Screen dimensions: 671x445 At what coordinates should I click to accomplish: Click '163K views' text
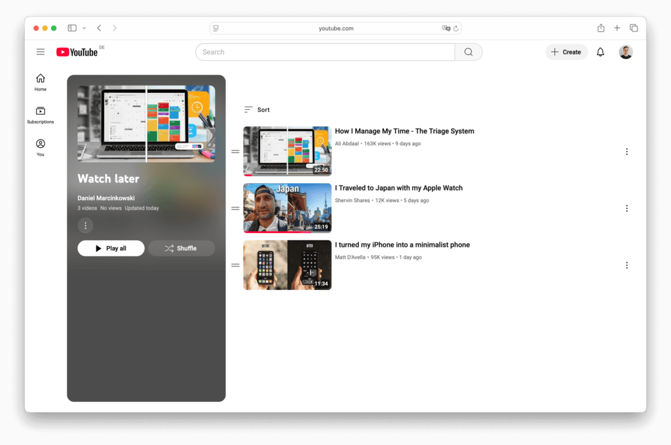click(377, 143)
